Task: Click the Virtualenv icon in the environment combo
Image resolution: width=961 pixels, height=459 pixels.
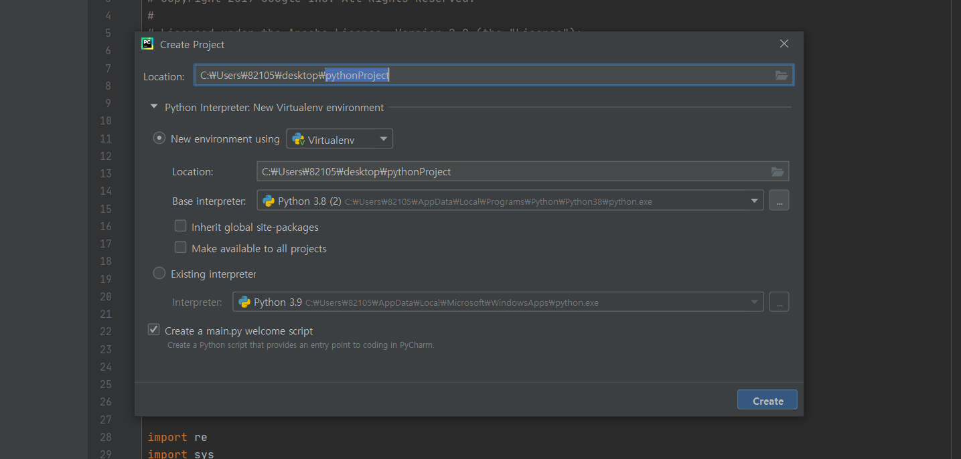Action: point(298,139)
